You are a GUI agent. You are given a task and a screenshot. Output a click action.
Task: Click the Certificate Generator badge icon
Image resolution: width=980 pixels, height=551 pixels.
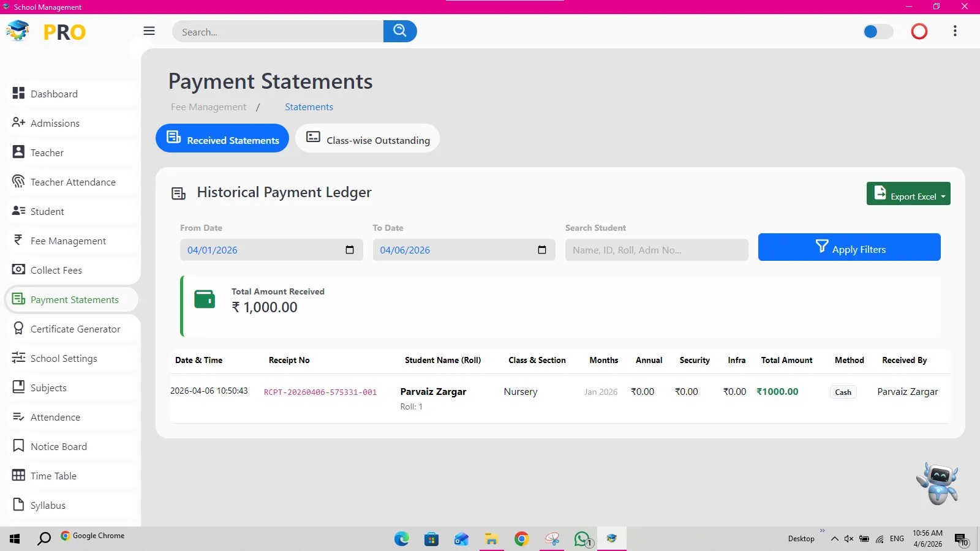click(18, 328)
